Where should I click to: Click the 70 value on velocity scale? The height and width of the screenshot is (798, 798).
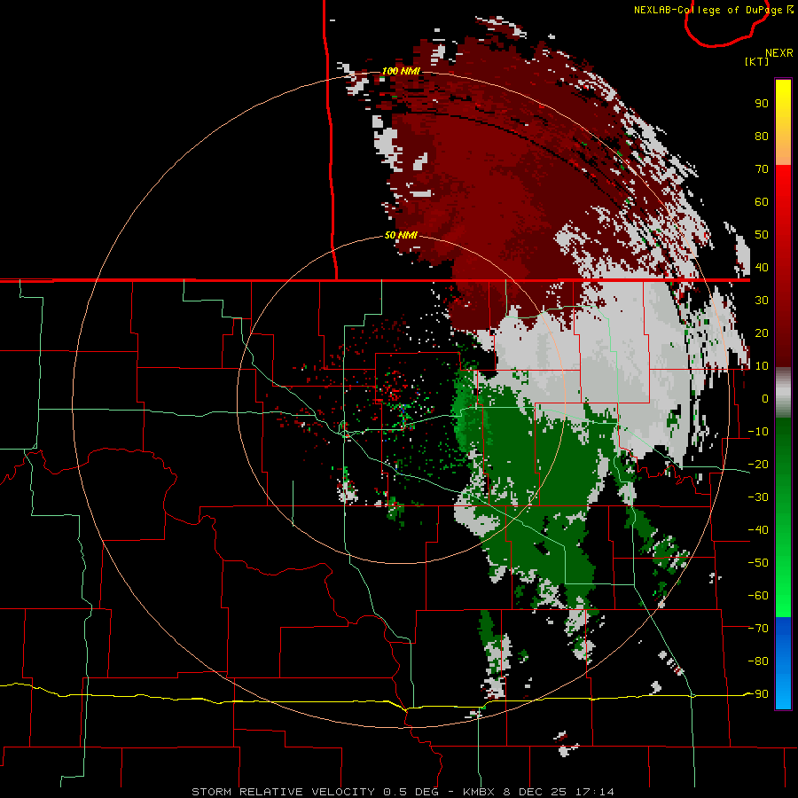[762, 169]
